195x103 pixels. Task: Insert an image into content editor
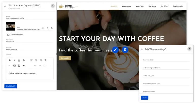[14, 66]
